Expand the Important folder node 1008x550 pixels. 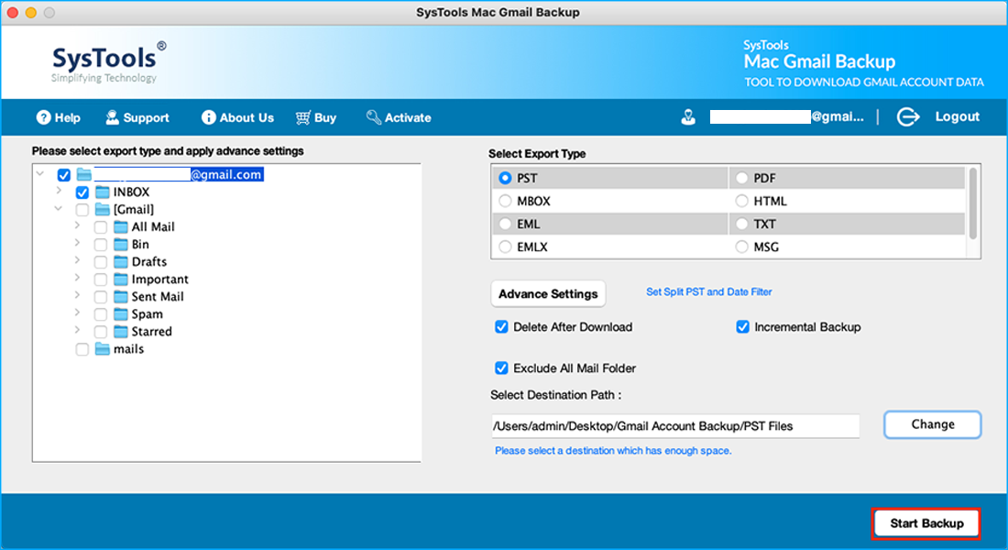pyautogui.click(x=77, y=277)
